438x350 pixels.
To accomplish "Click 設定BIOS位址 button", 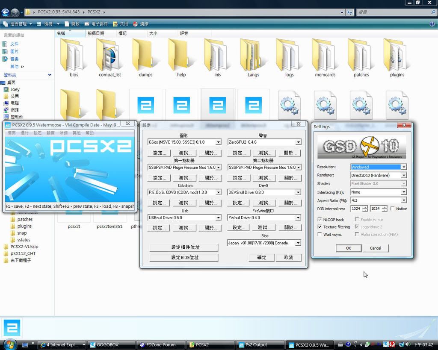I will click(183, 258).
